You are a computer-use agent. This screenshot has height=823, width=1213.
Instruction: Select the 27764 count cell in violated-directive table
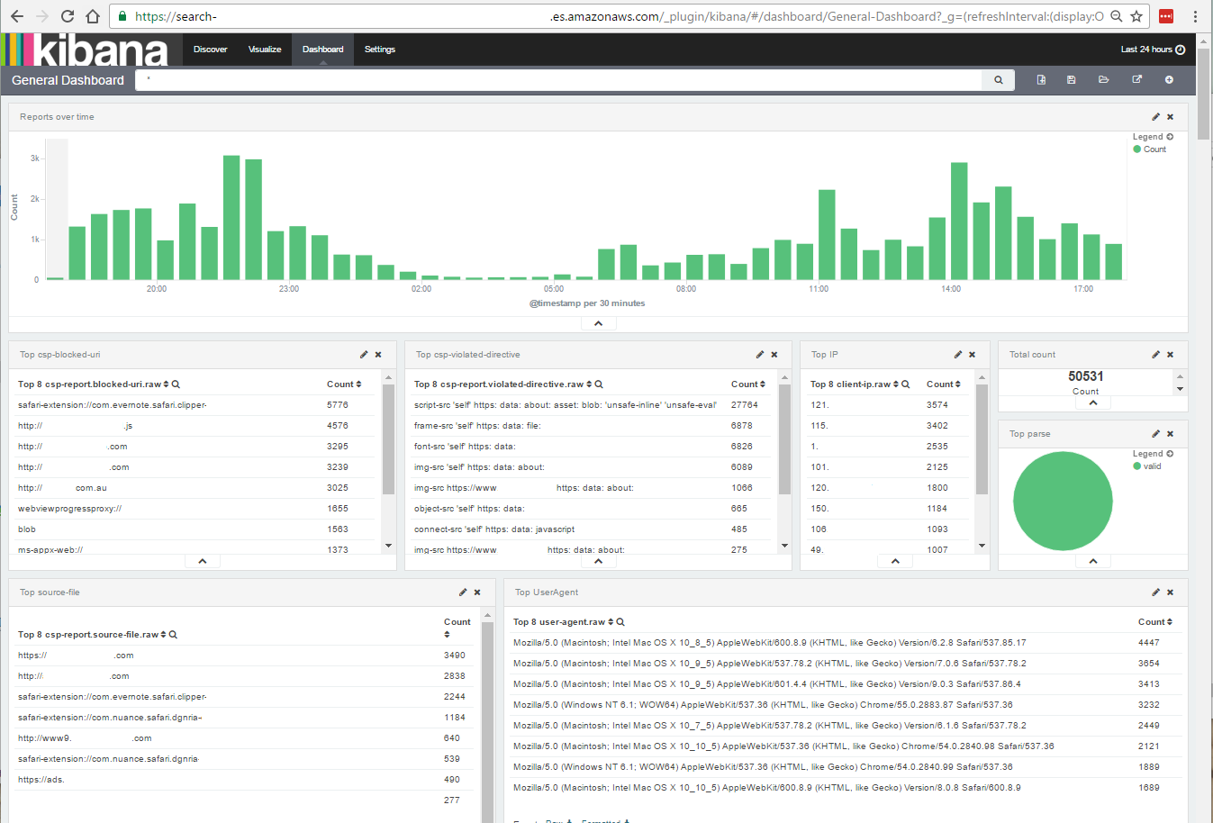click(745, 405)
